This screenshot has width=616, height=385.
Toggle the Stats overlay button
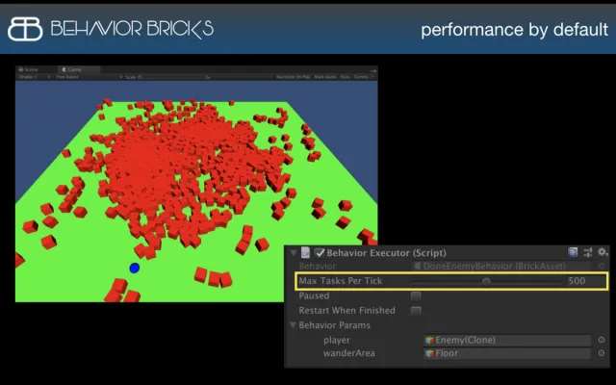345,77
